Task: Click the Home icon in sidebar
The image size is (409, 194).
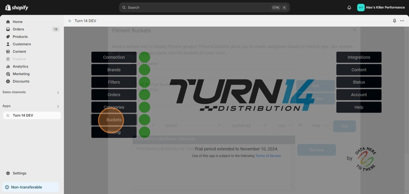Action: (x=8, y=22)
